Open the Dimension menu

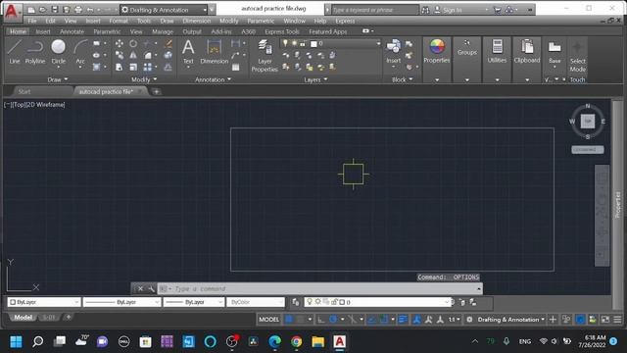coord(196,21)
